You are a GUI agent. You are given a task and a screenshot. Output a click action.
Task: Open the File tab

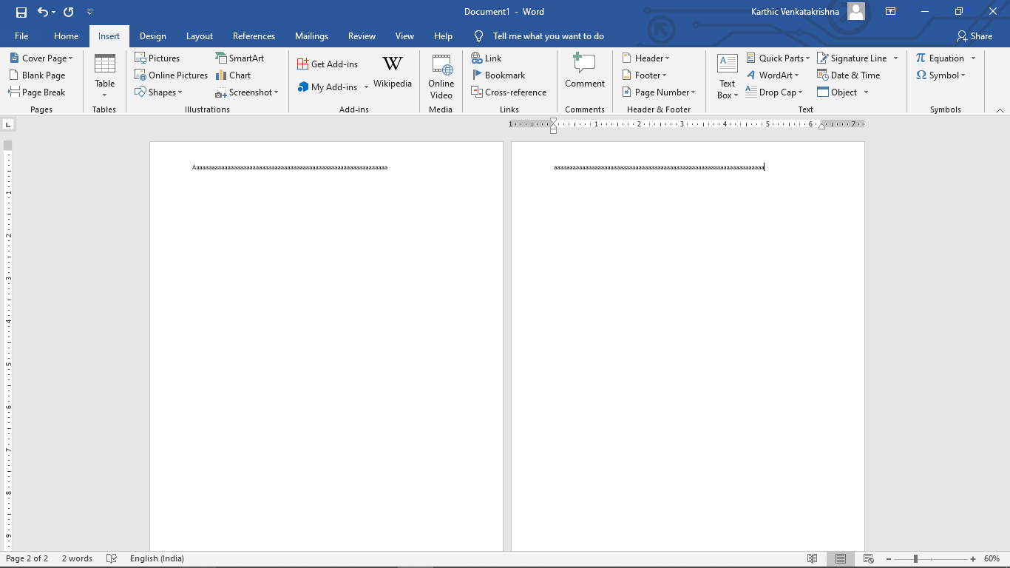click(x=21, y=35)
